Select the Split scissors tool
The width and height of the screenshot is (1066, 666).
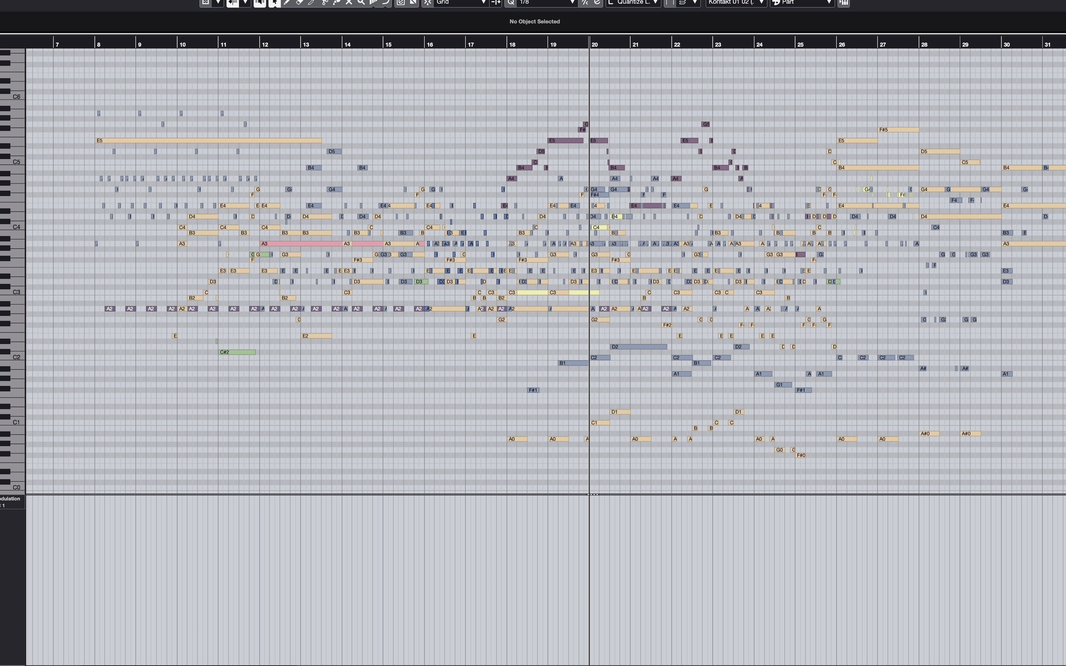pyautogui.click(x=325, y=2)
